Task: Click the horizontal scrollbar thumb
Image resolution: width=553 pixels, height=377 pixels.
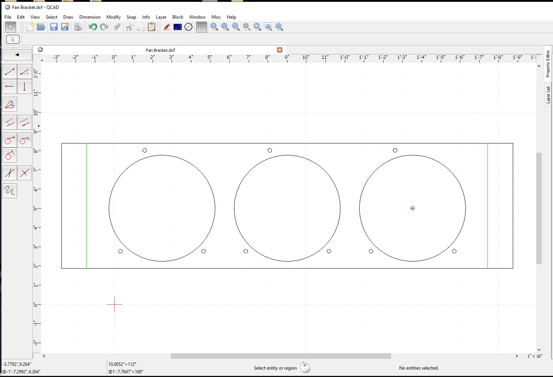Action: click(x=281, y=356)
